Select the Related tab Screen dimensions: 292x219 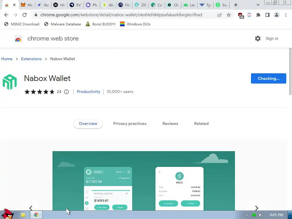click(201, 124)
